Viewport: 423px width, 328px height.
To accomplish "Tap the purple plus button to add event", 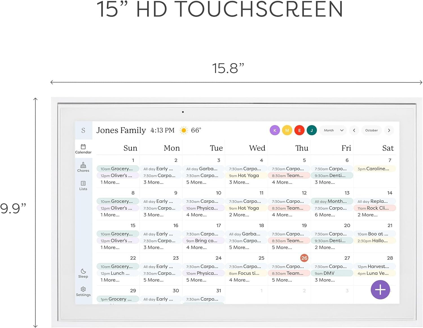I will click(380, 290).
